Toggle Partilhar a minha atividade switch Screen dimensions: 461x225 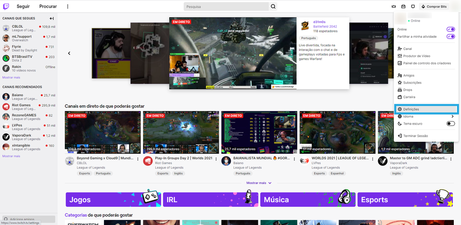450,36
